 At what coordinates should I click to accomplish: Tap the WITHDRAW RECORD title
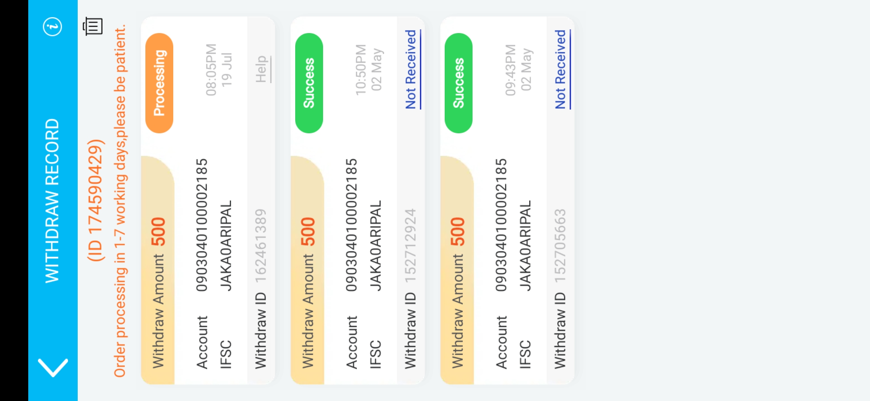point(52,200)
